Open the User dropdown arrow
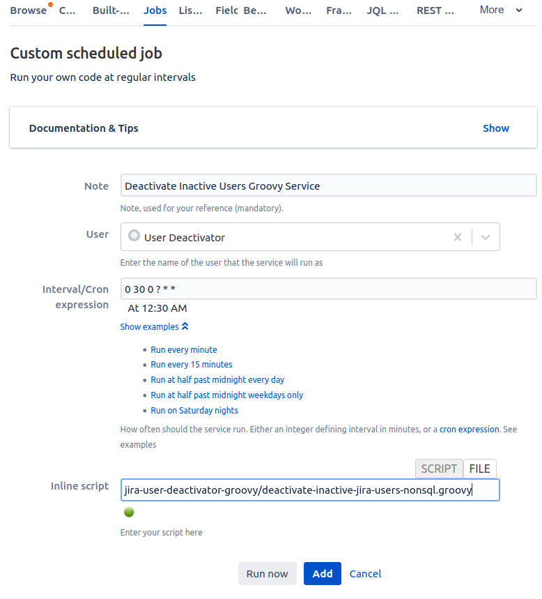Screen dimensions: 542x599 click(486, 237)
